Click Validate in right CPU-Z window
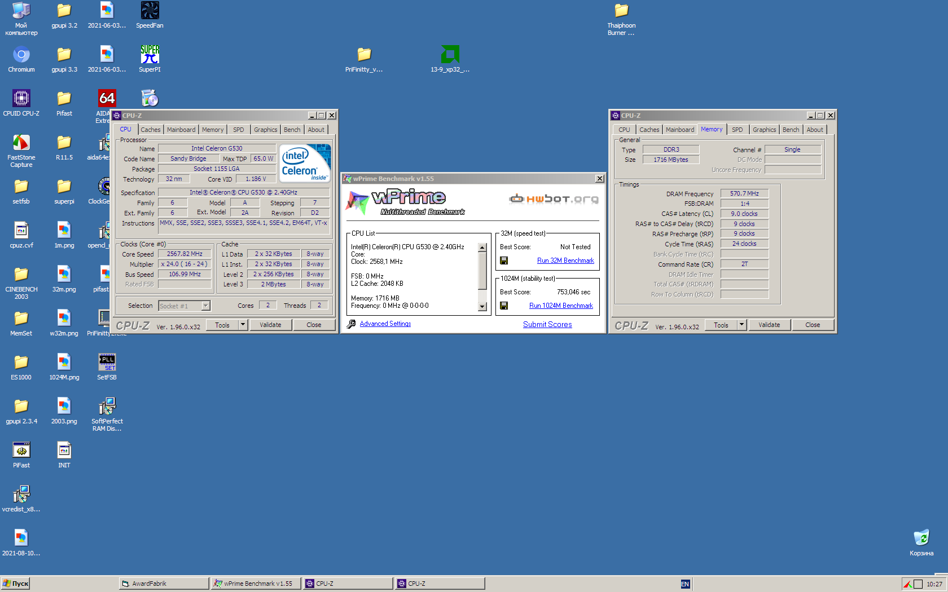Screen dimensions: 948x592 [769, 325]
